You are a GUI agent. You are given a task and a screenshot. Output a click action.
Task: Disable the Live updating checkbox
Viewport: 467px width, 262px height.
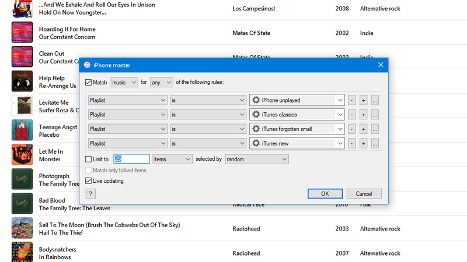pyautogui.click(x=89, y=180)
